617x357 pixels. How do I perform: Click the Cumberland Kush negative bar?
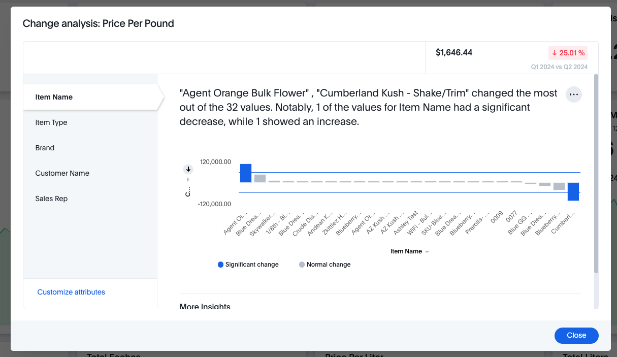click(x=573, y=191)
